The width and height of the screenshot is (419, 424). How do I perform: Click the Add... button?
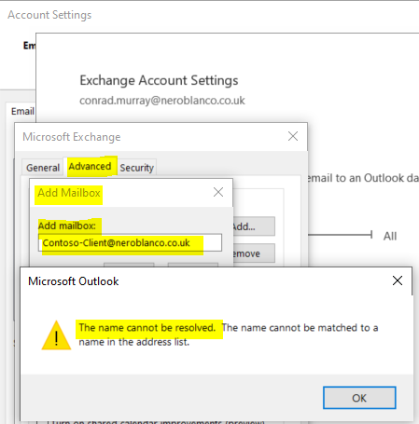pyautogui.click(x=253, y=226)
